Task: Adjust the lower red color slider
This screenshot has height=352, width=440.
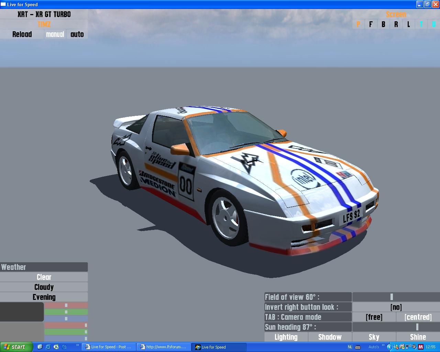Action: coord(66,325)
